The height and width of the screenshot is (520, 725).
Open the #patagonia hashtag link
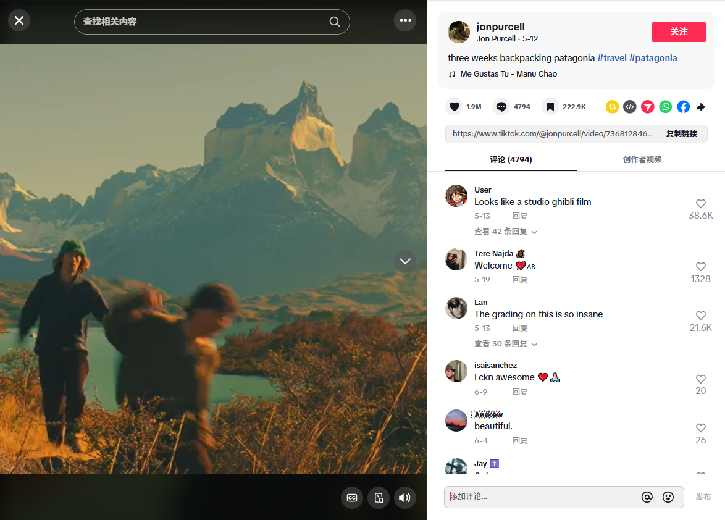[653, 58]
